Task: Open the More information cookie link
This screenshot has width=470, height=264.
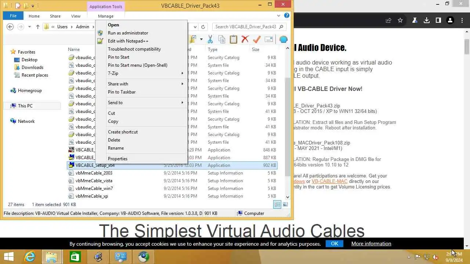Action: (371, 243)
